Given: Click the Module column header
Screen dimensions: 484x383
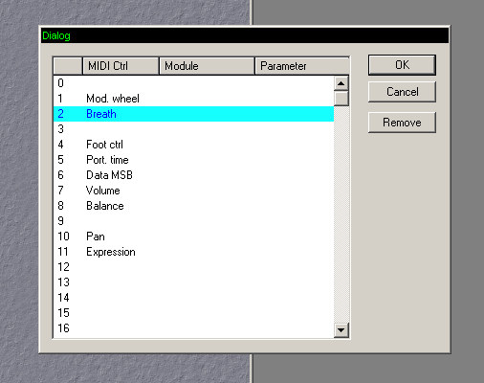Looking at the screenshot, I should coord(207,66).
